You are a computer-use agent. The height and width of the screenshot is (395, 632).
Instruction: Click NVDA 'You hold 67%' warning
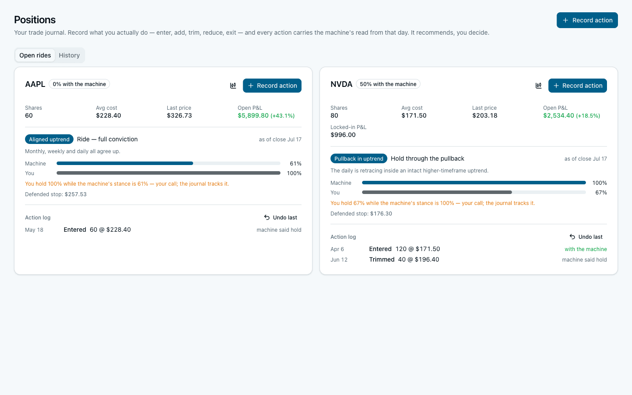(432, 203)
